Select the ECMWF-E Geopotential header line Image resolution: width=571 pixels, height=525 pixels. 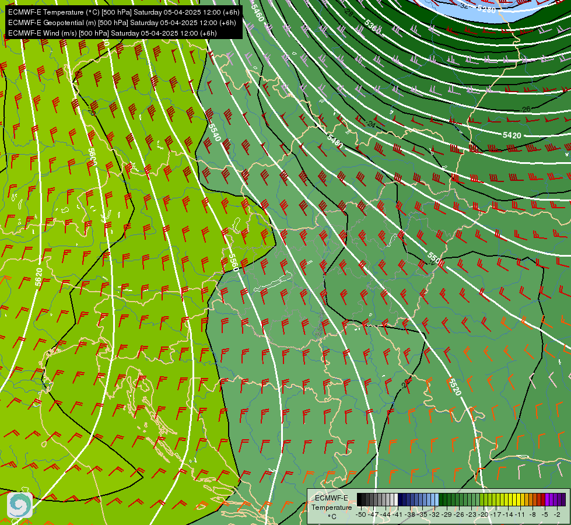click(122, 23)
